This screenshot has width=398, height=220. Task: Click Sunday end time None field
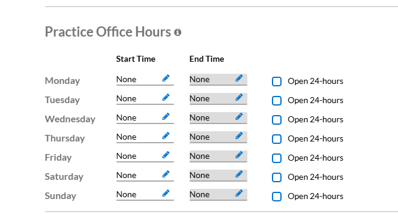coord(219,194)
